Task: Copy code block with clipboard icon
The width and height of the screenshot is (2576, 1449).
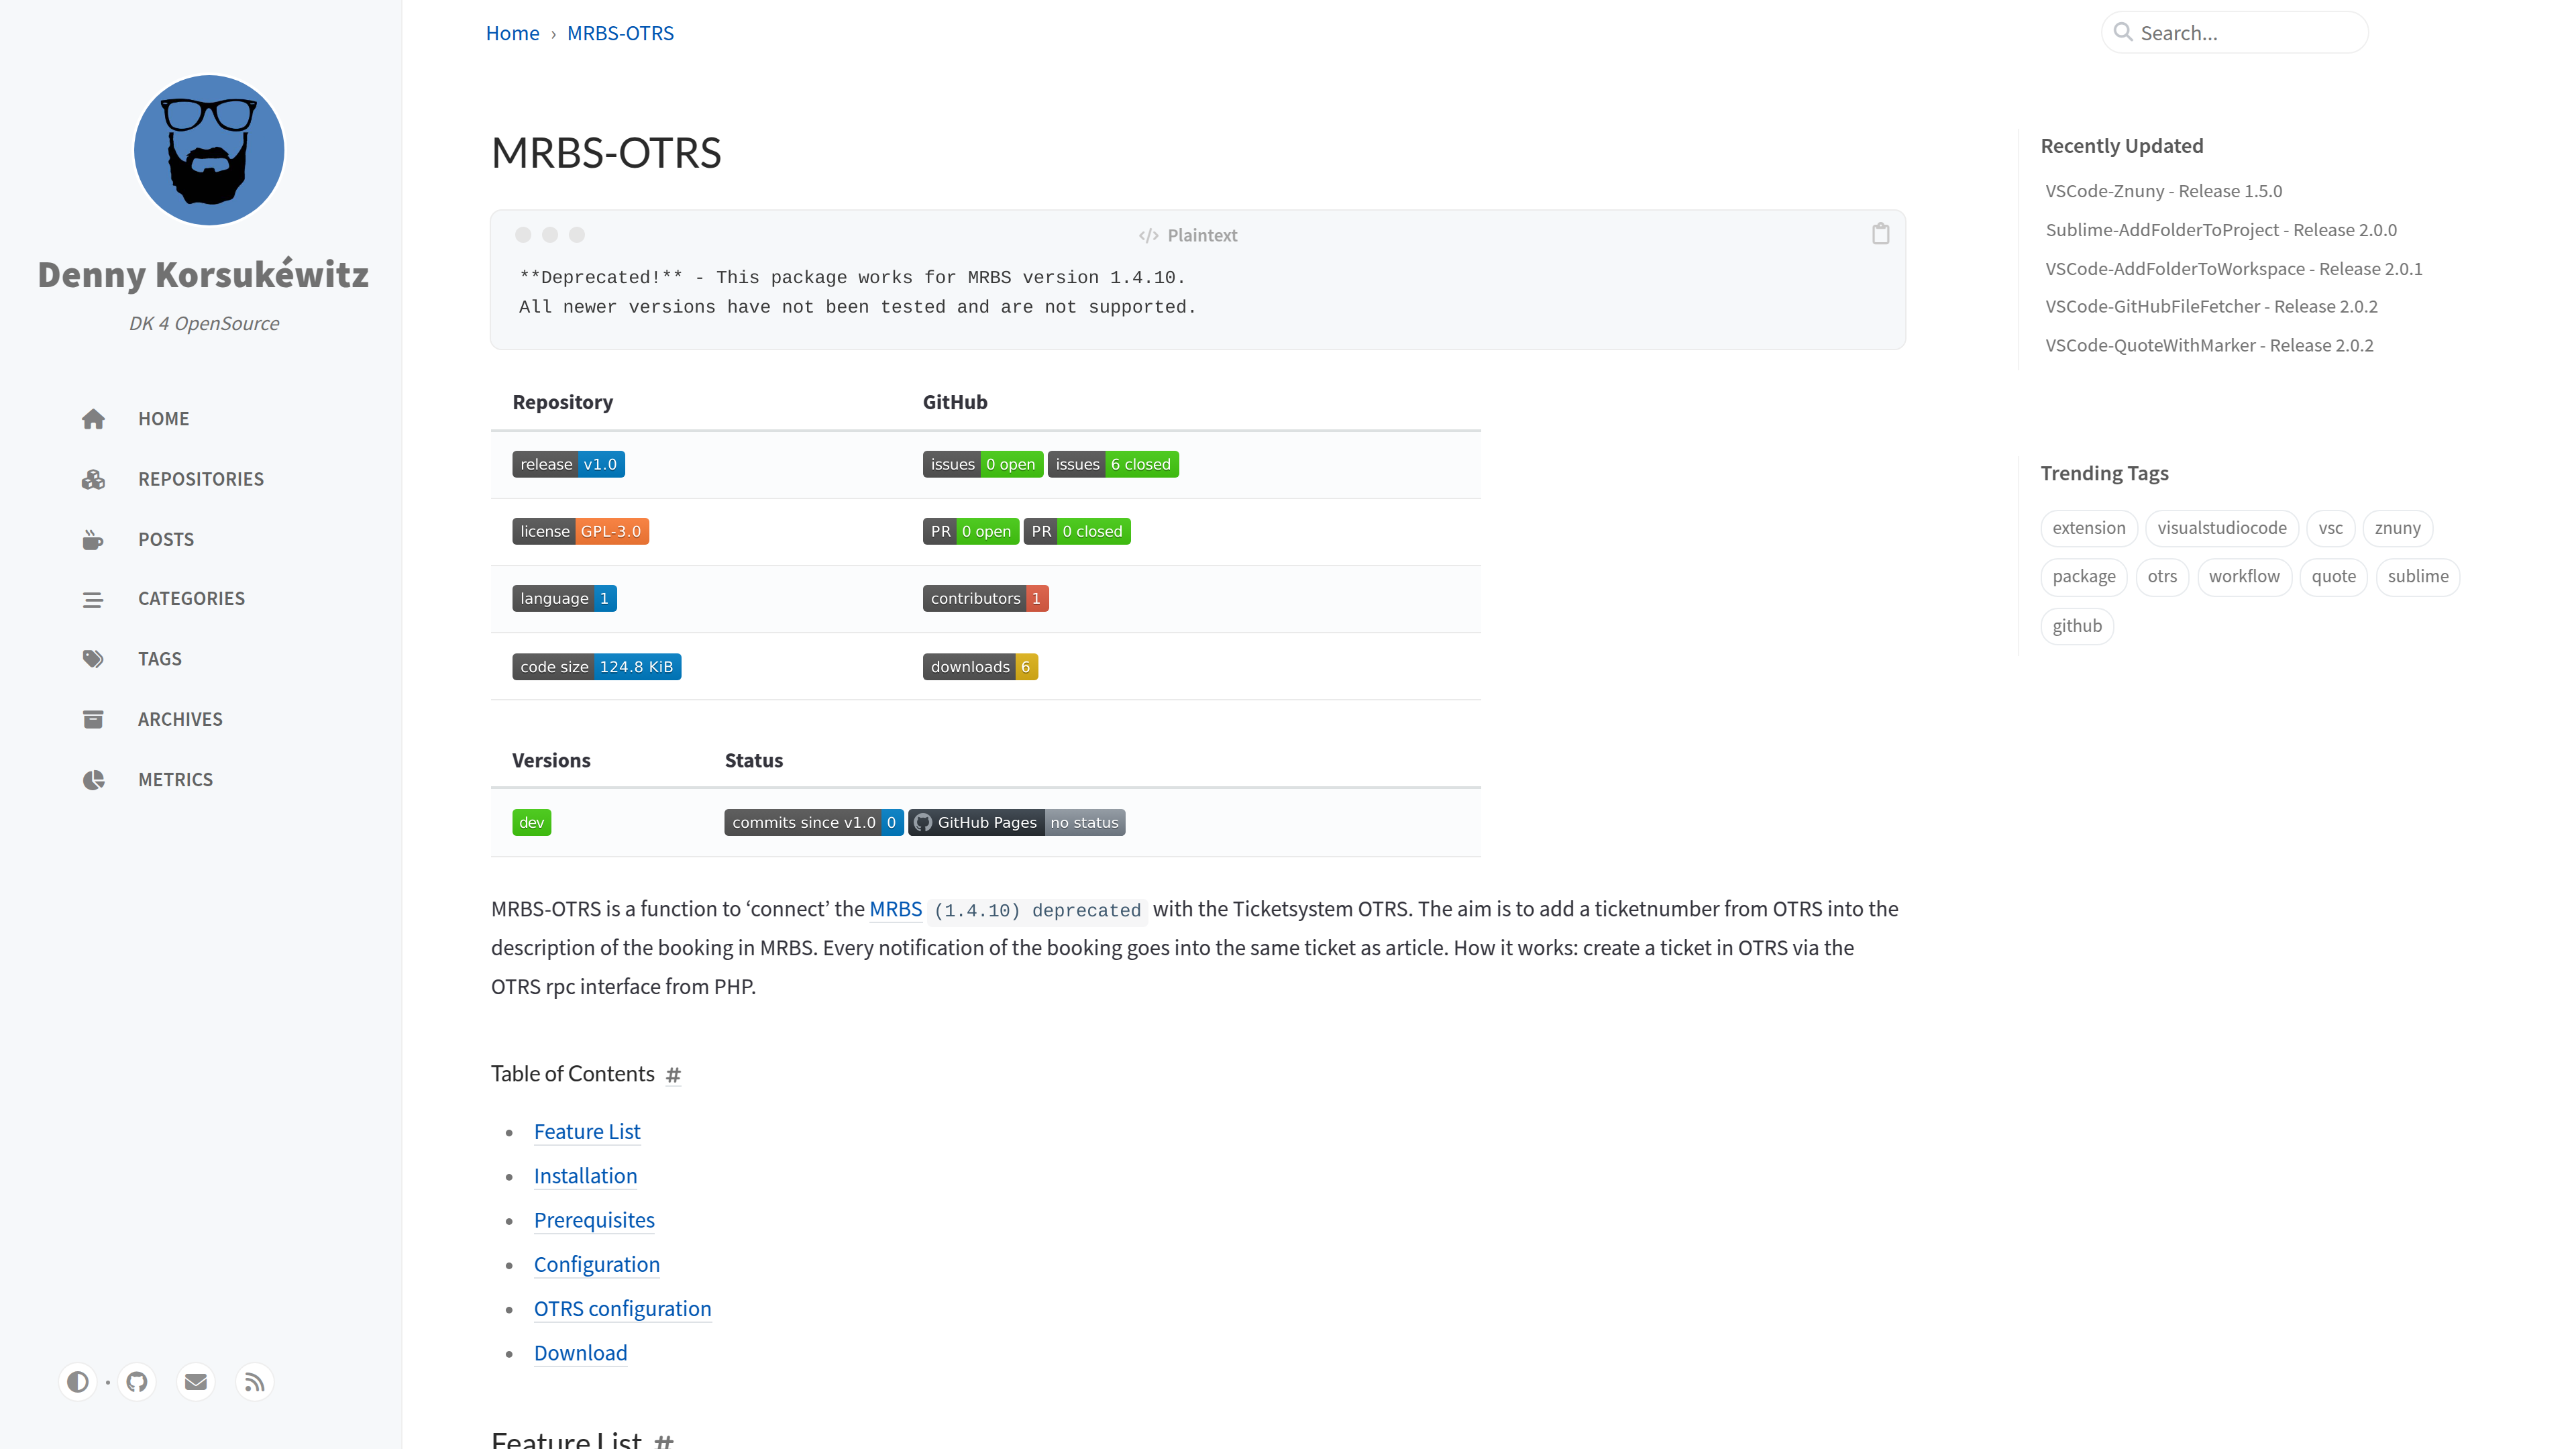Action: tap(1880, 234)
